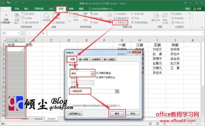Collapse the ribbon with the chevron arrow
205x126 pixels.
point(202,27)
